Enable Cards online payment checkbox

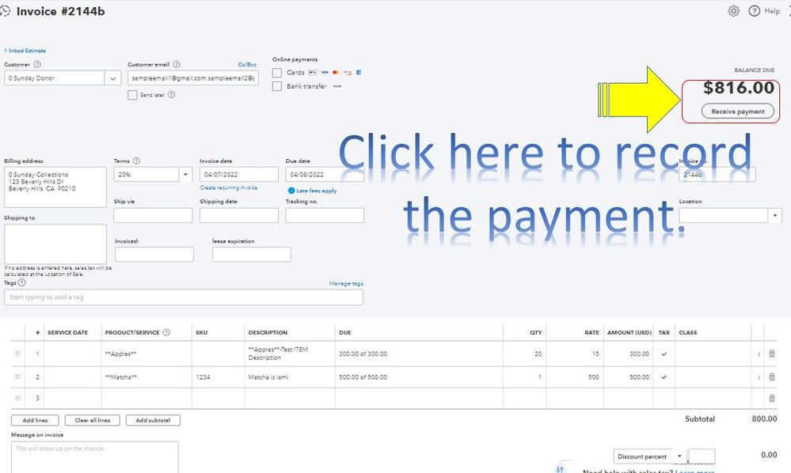(x=277, y=73)
